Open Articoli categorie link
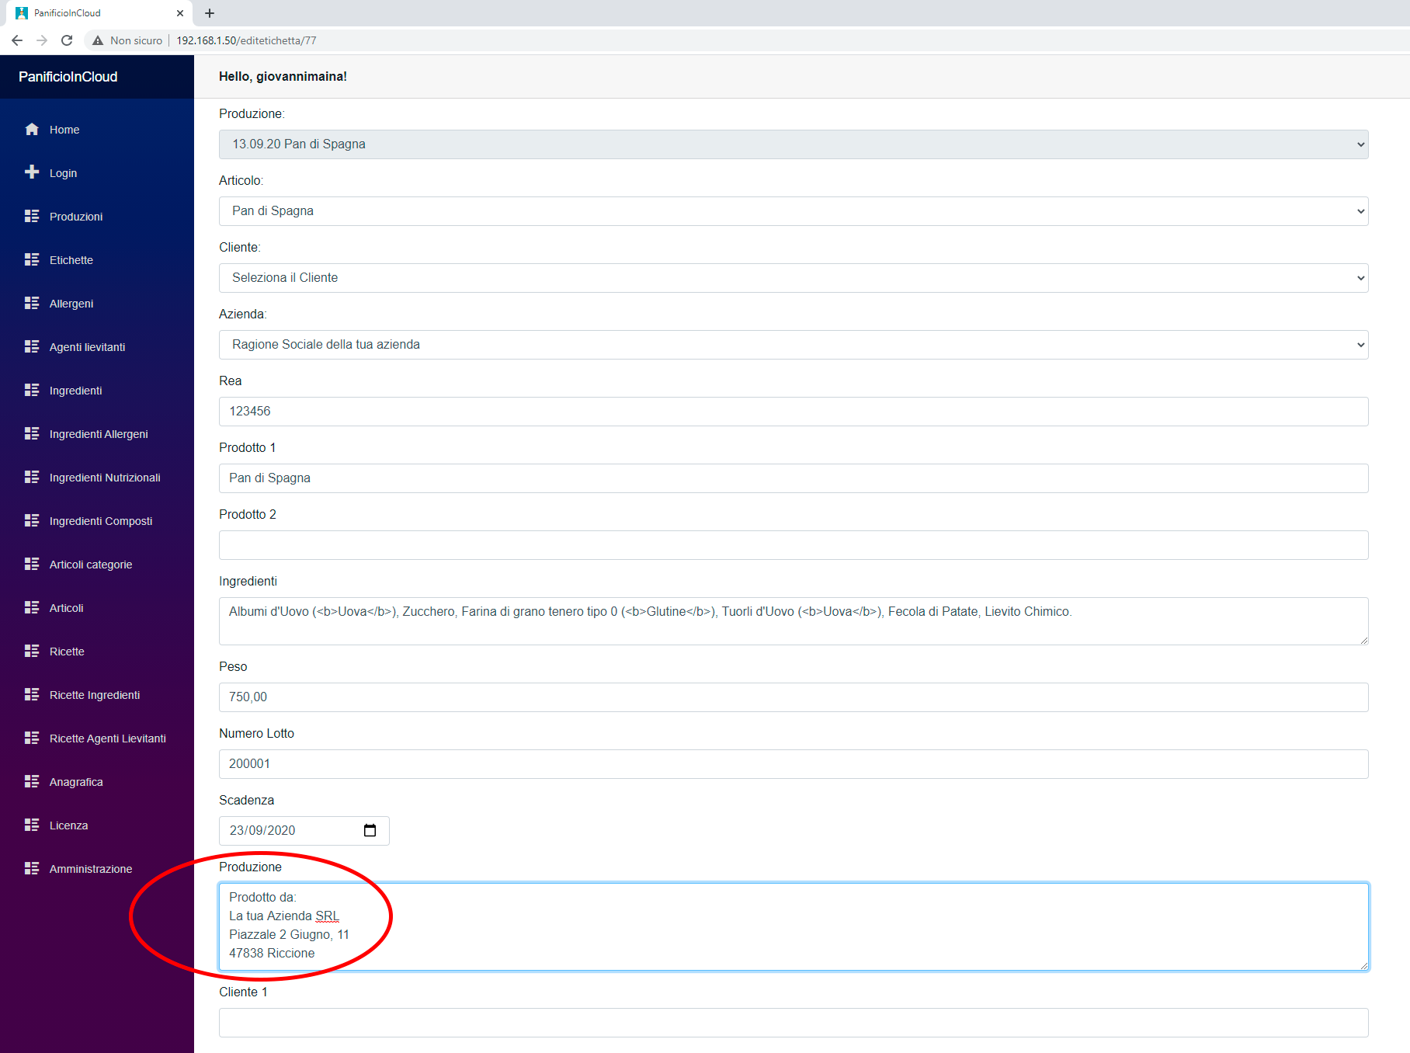Viewport: 1410px width, 1053px height. click(x=91, y=565)
